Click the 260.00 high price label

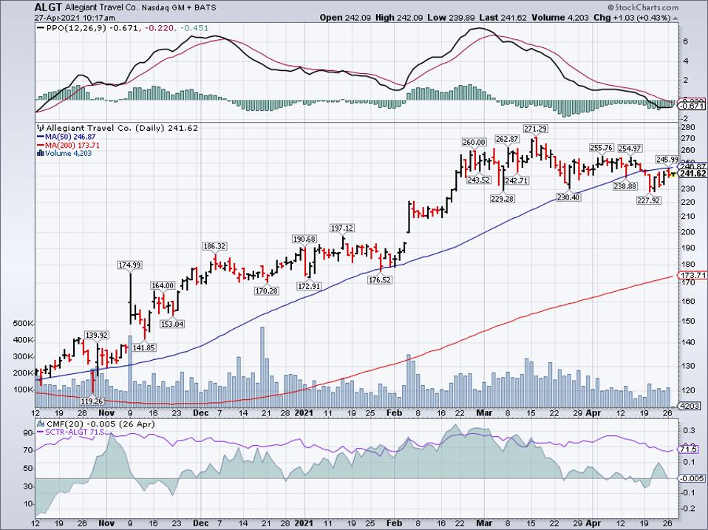[x=474, y=142]
